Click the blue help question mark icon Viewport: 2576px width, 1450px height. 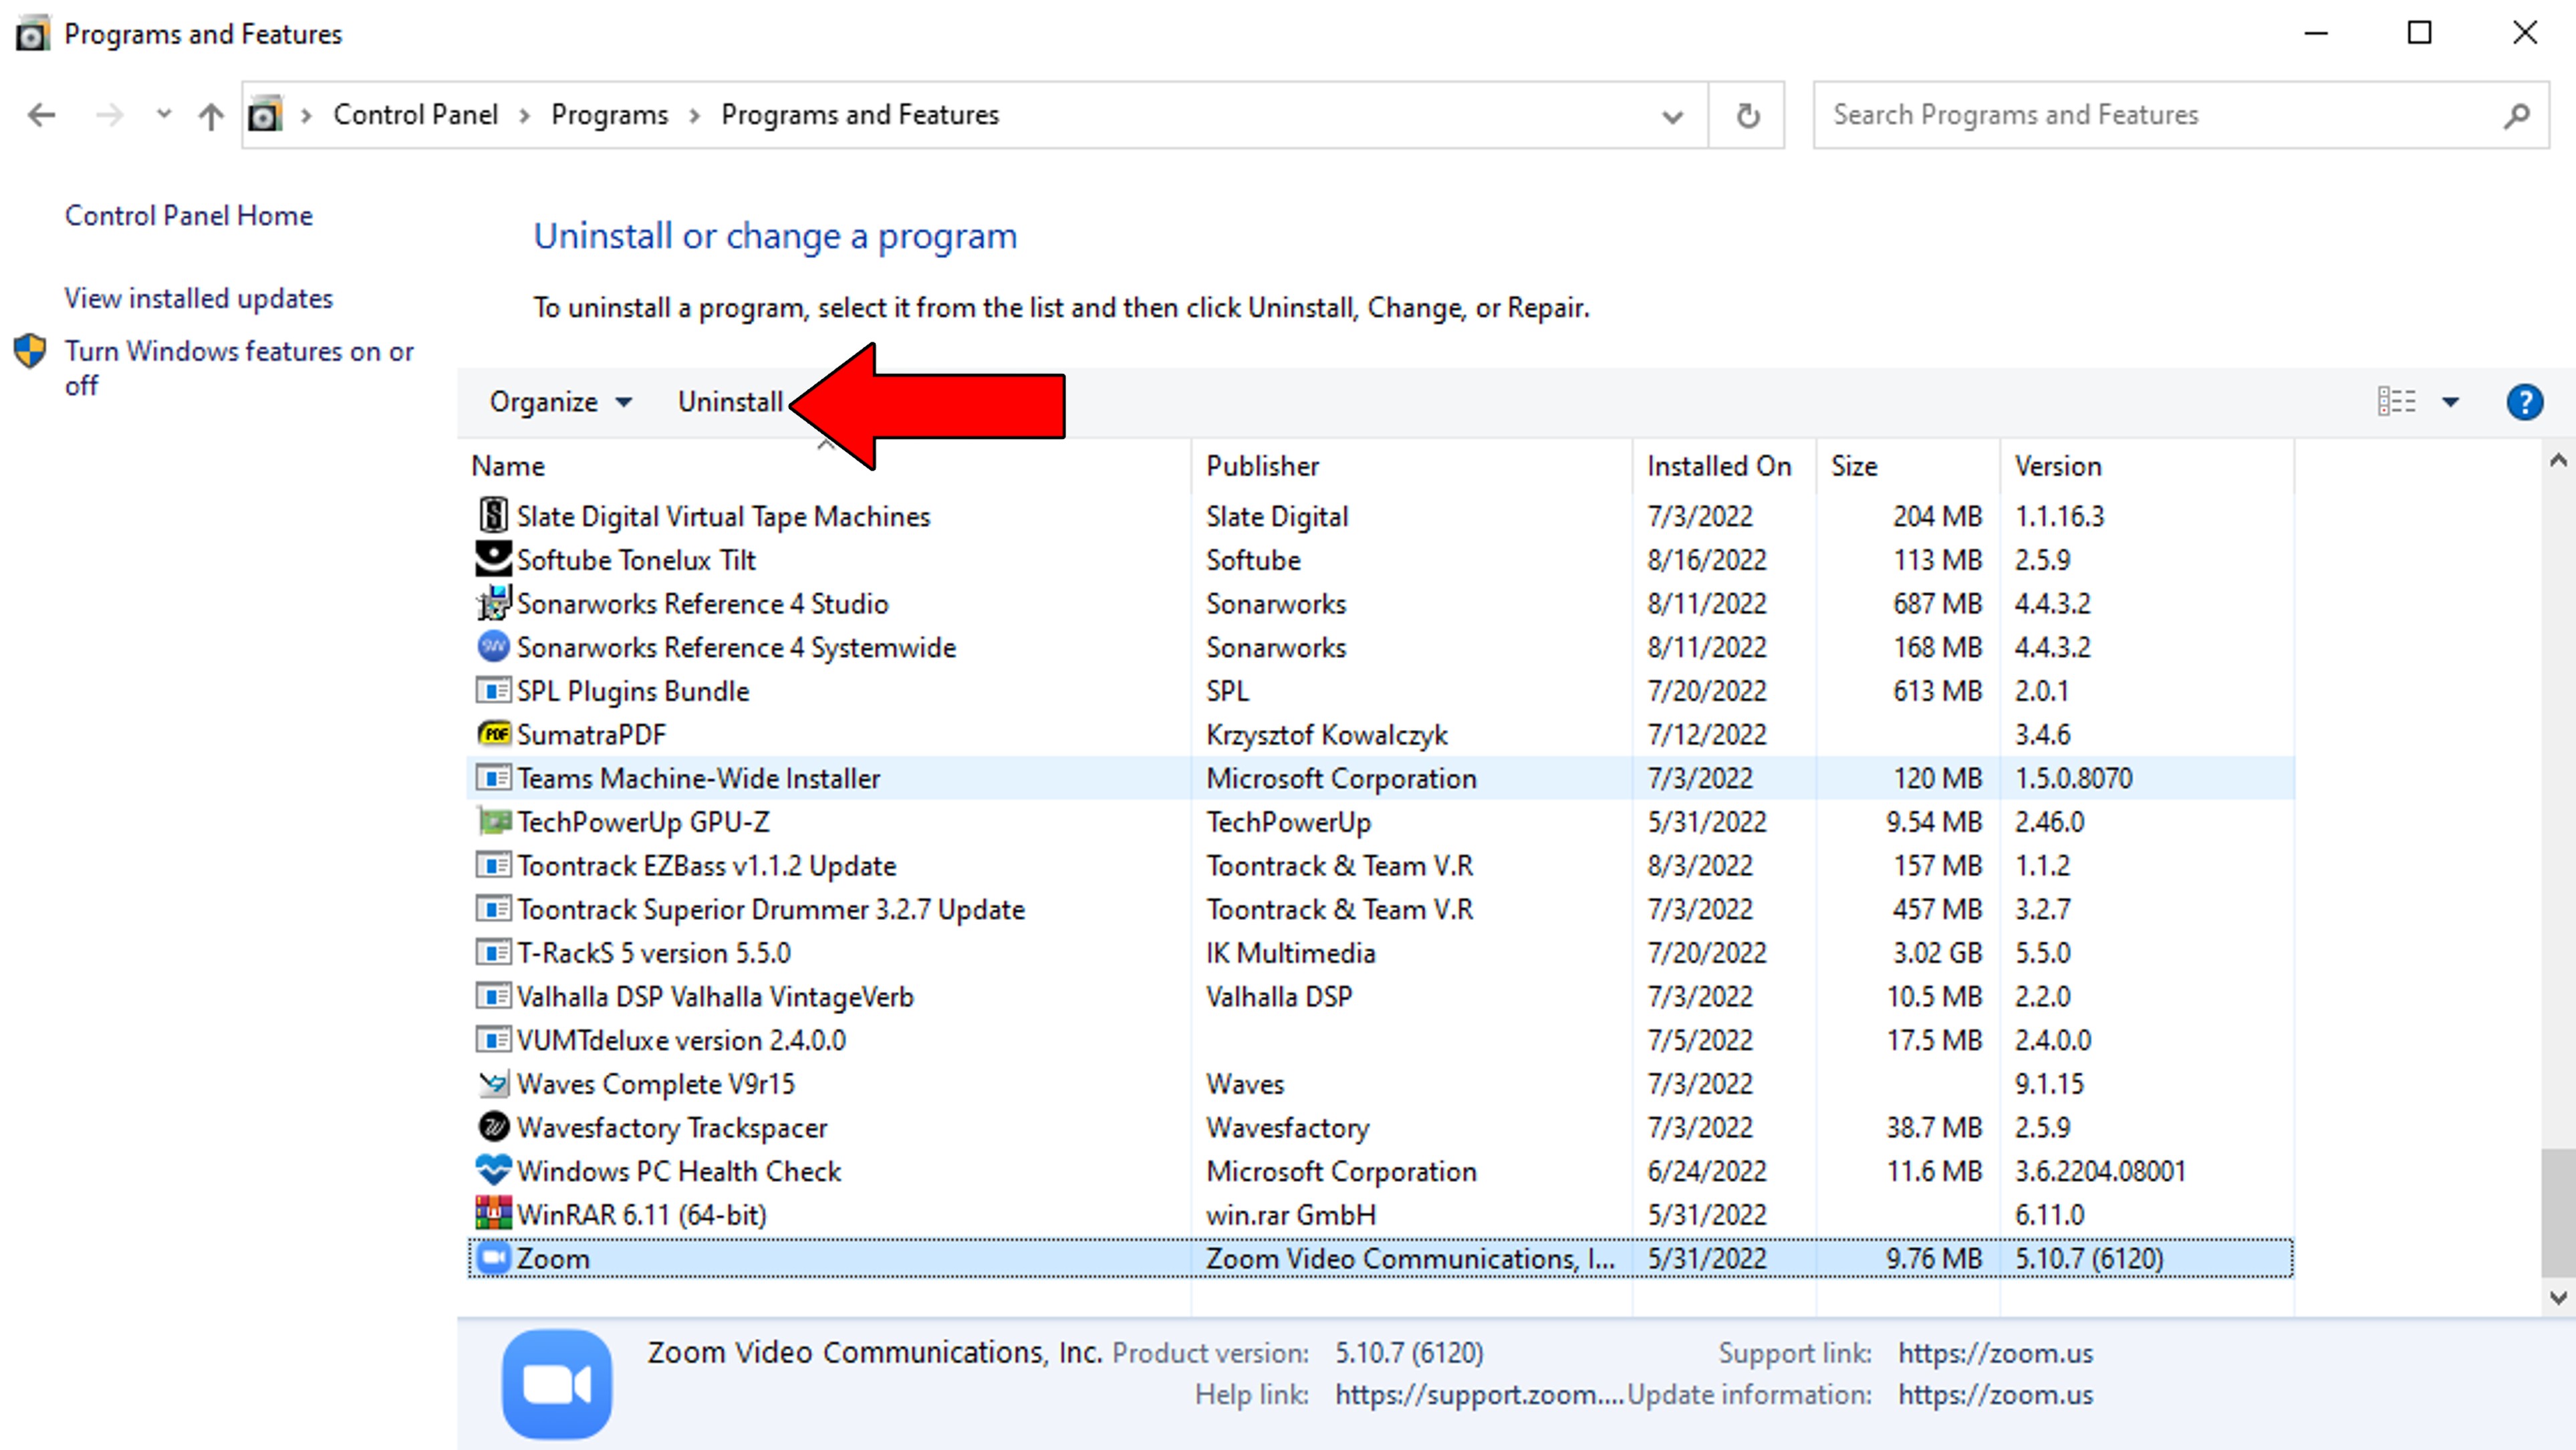pos(2524,402)
